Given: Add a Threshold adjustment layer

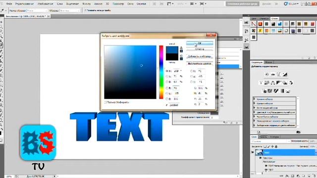Looking at the screenshot, I should (x=276, y=91).
